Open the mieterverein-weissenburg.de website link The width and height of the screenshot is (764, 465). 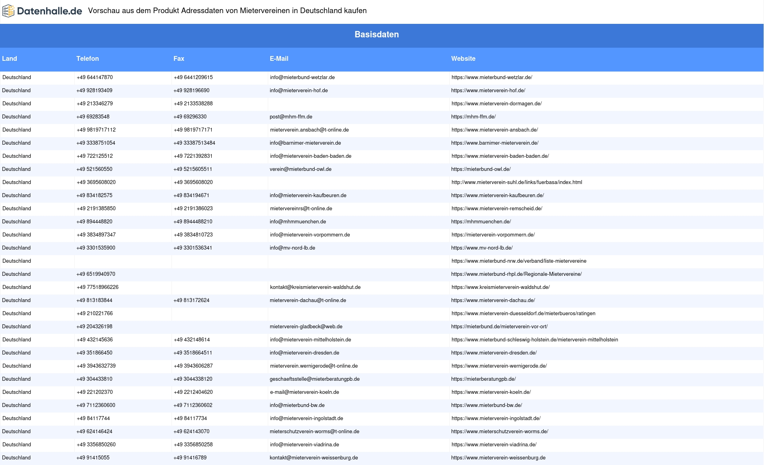click(x=498, y=458)
